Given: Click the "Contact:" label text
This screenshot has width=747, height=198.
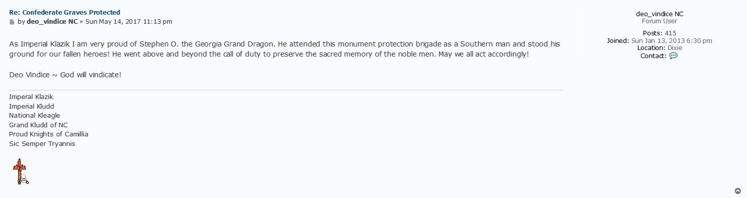Looking at the screenshot, I should coord(654,56).
